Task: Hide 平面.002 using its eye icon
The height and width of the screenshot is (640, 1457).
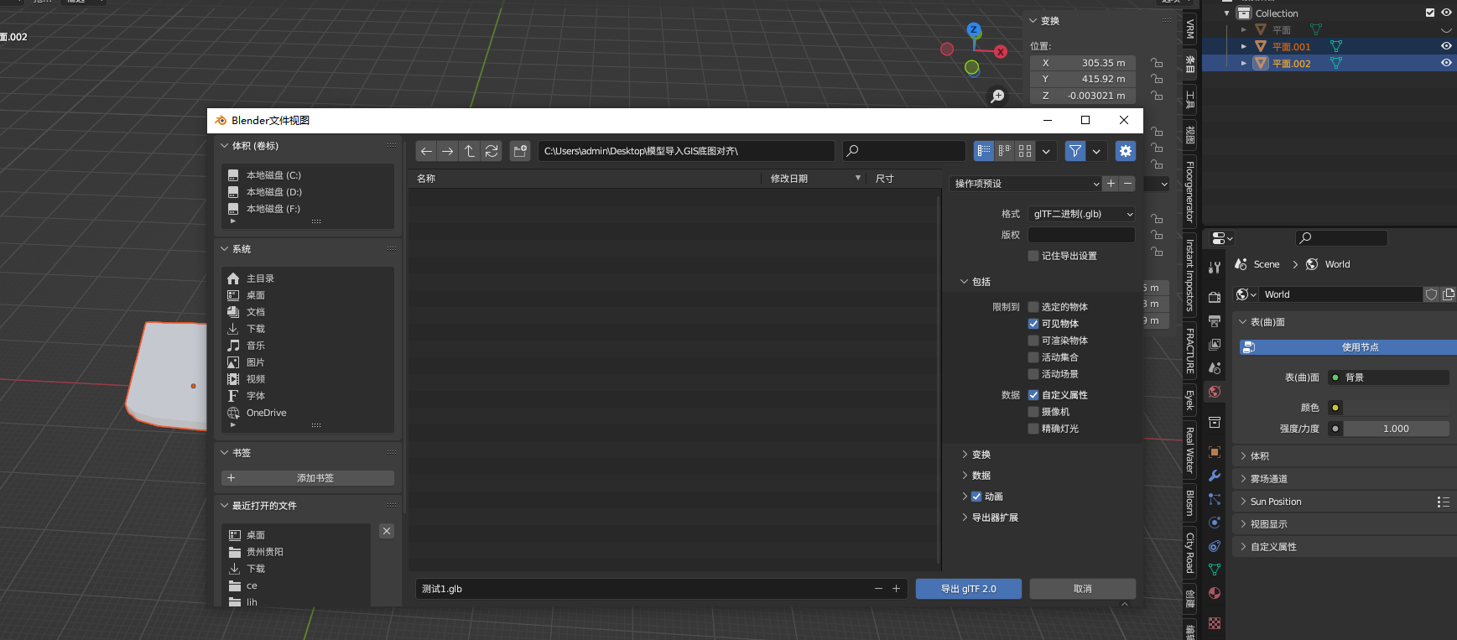Action: click(1446, 63)
